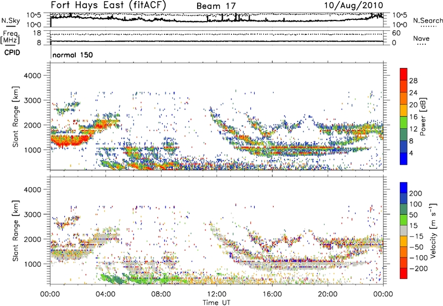Viewport: 443px width, 306px height.
Task: Pick the orange 20–24 dB Power segment
Action: point(404,98)
